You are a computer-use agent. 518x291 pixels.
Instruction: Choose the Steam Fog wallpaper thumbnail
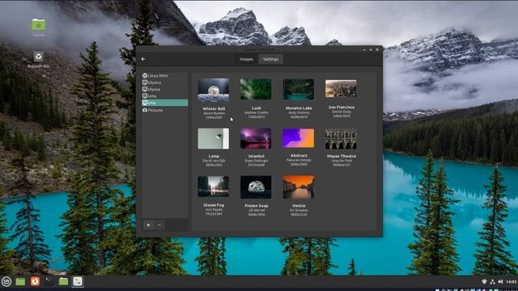(214, 187)
